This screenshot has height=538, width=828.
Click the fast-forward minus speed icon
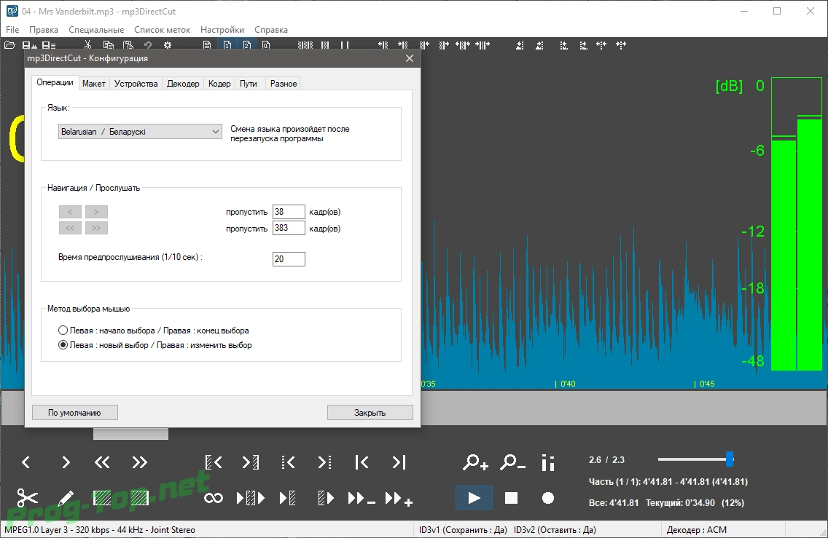point(362,498)
